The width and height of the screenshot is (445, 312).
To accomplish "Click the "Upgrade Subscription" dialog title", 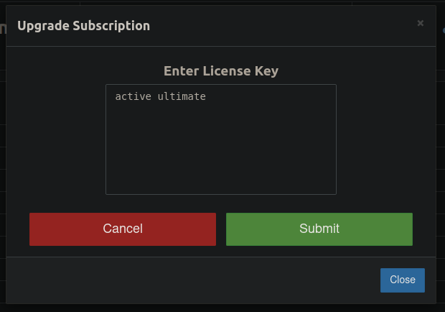I will tap(83, 26).
